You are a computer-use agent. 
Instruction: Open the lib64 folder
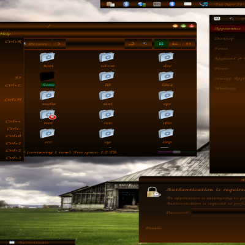tap(166, 79)
